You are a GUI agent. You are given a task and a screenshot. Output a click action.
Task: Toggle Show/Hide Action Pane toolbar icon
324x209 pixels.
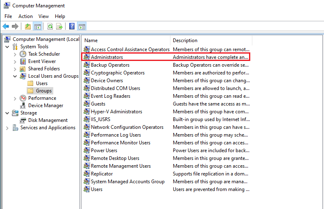tap(82, 27)
